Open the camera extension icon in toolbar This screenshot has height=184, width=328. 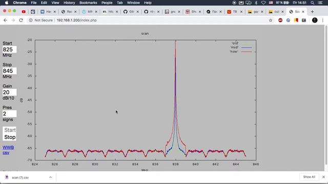pos(304,20)
